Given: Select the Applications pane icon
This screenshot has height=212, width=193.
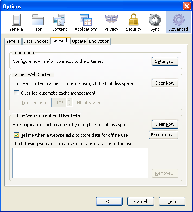Looking at the screenshot, I should 86,20.
